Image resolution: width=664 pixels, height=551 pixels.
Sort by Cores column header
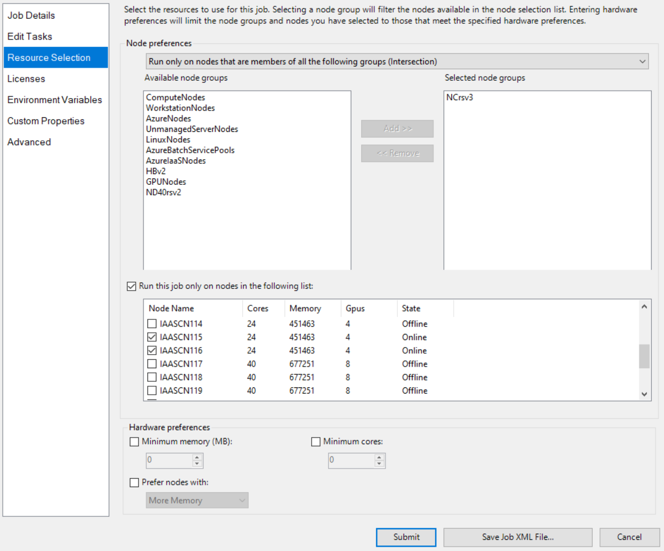point(264,308)
